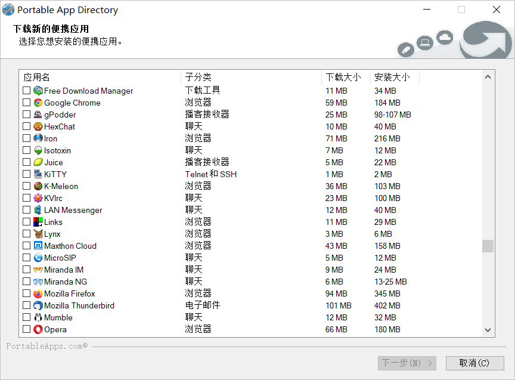Click the K-Meleon app name
515x380 pixels.
pos(61,186)
